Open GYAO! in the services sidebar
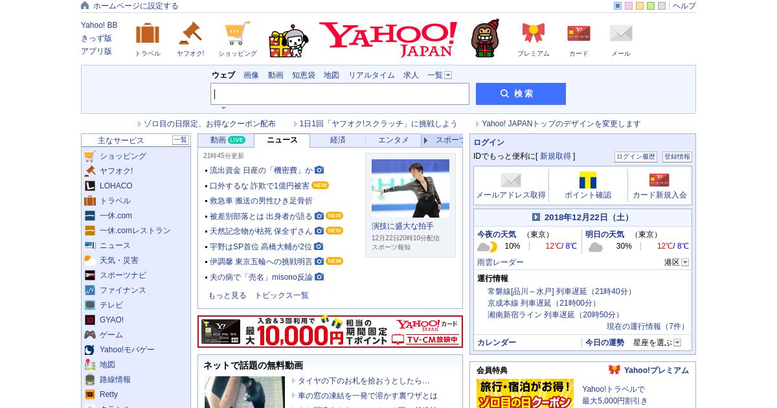Viewport: 777px width, 408px height. click(x=111, y=320)
